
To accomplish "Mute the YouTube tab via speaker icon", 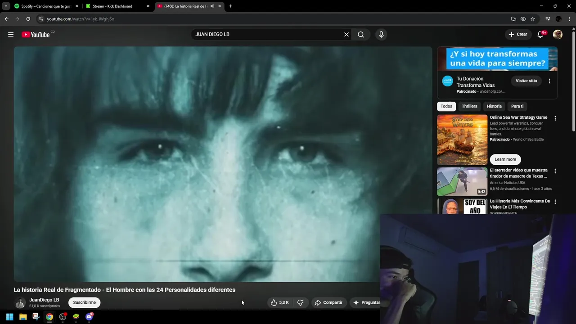I will [212, 6].
